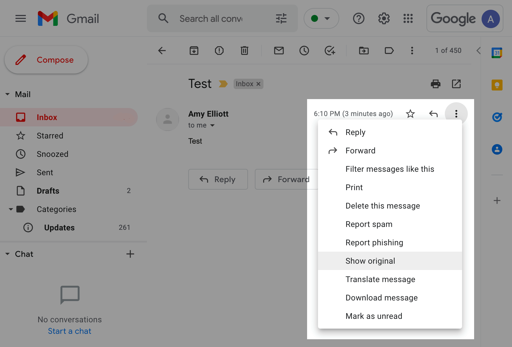
Task: Open the account avatar A
Action: point(490,19)
